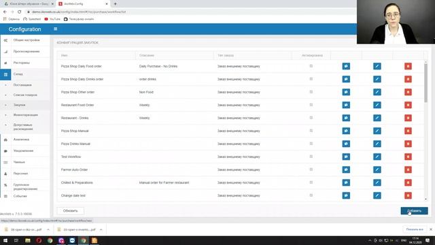Edit the Restaurant Food Order row
Screen dimensions: 435x245
377,105
